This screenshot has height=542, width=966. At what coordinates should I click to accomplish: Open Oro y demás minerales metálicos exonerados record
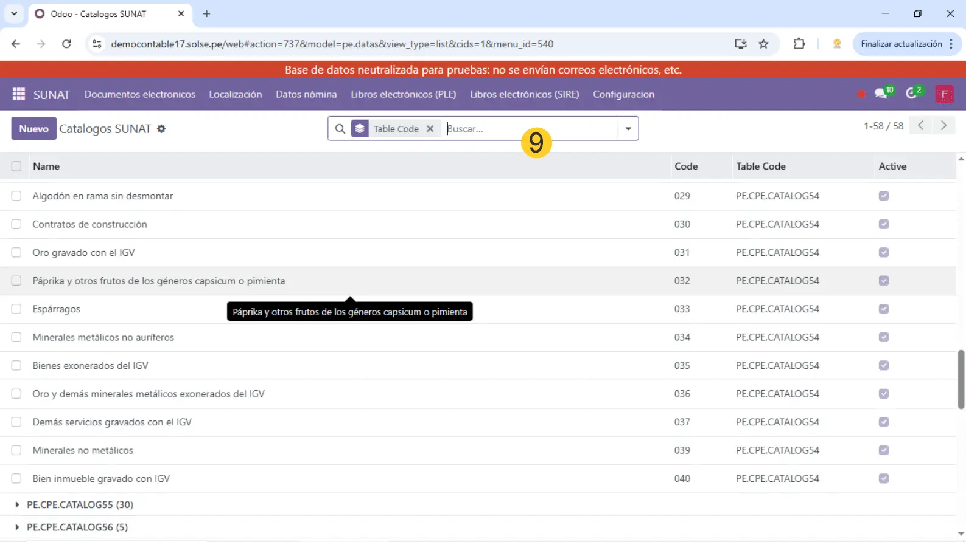(149, 394)
